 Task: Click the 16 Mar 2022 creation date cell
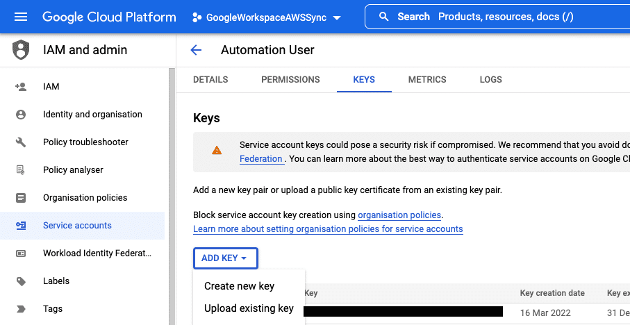click(x=545, y=313)
